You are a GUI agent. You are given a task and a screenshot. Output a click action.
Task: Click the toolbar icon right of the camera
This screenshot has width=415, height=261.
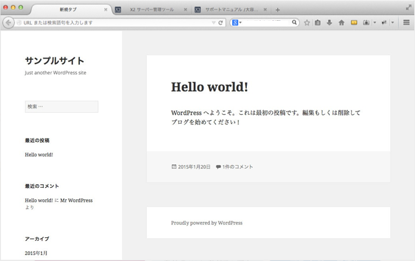click(384, 23)
